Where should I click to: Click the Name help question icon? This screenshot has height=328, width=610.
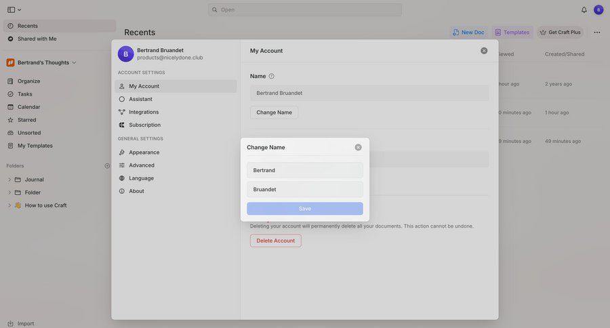(x=272, y=77)
